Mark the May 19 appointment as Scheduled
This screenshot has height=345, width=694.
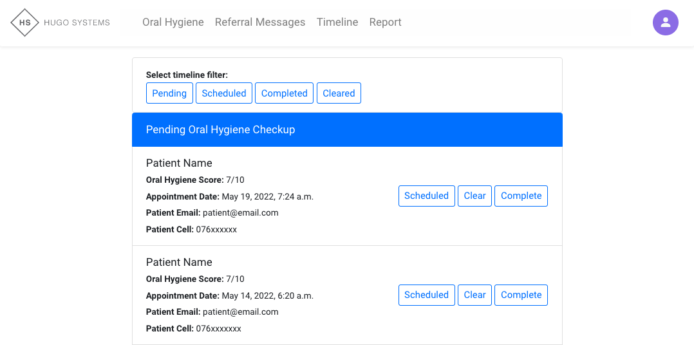426,196
